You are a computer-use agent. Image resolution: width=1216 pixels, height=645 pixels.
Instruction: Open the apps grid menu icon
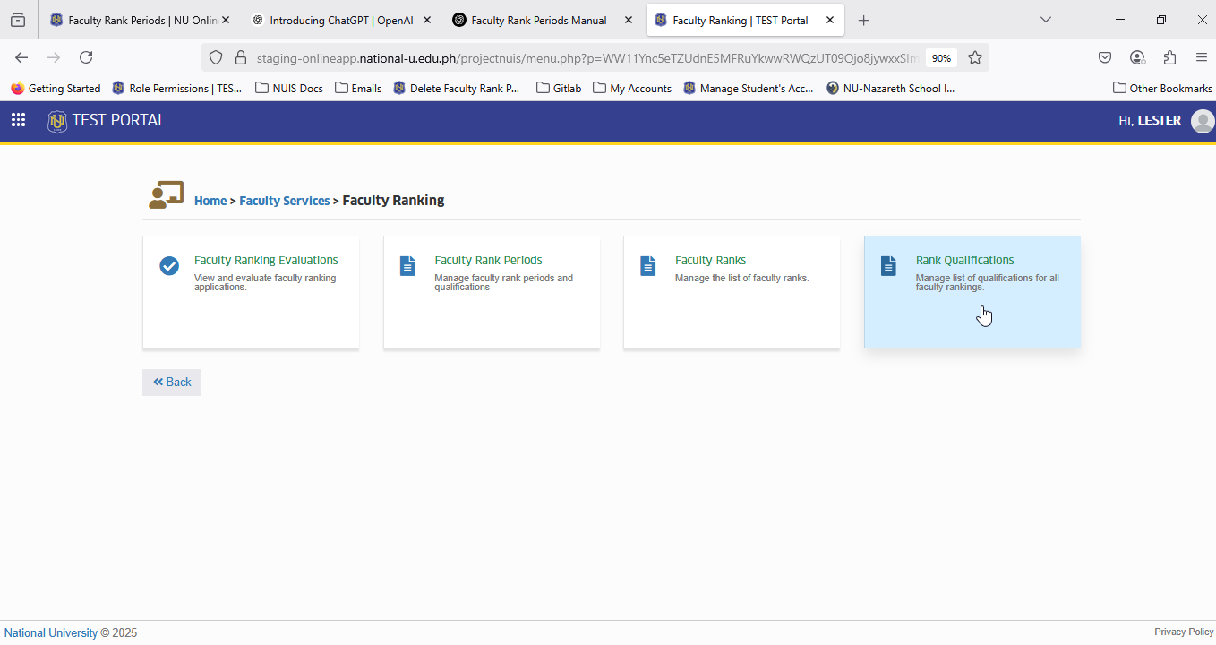pyautogui.click(x=18, y=120)
